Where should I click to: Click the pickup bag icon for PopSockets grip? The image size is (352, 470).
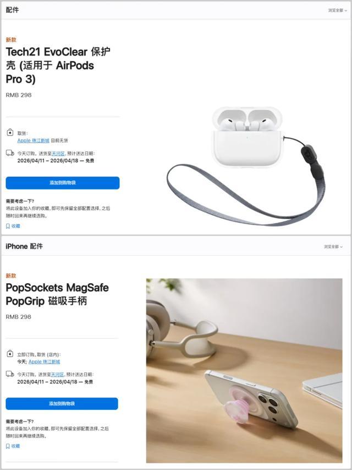(10, 354)
